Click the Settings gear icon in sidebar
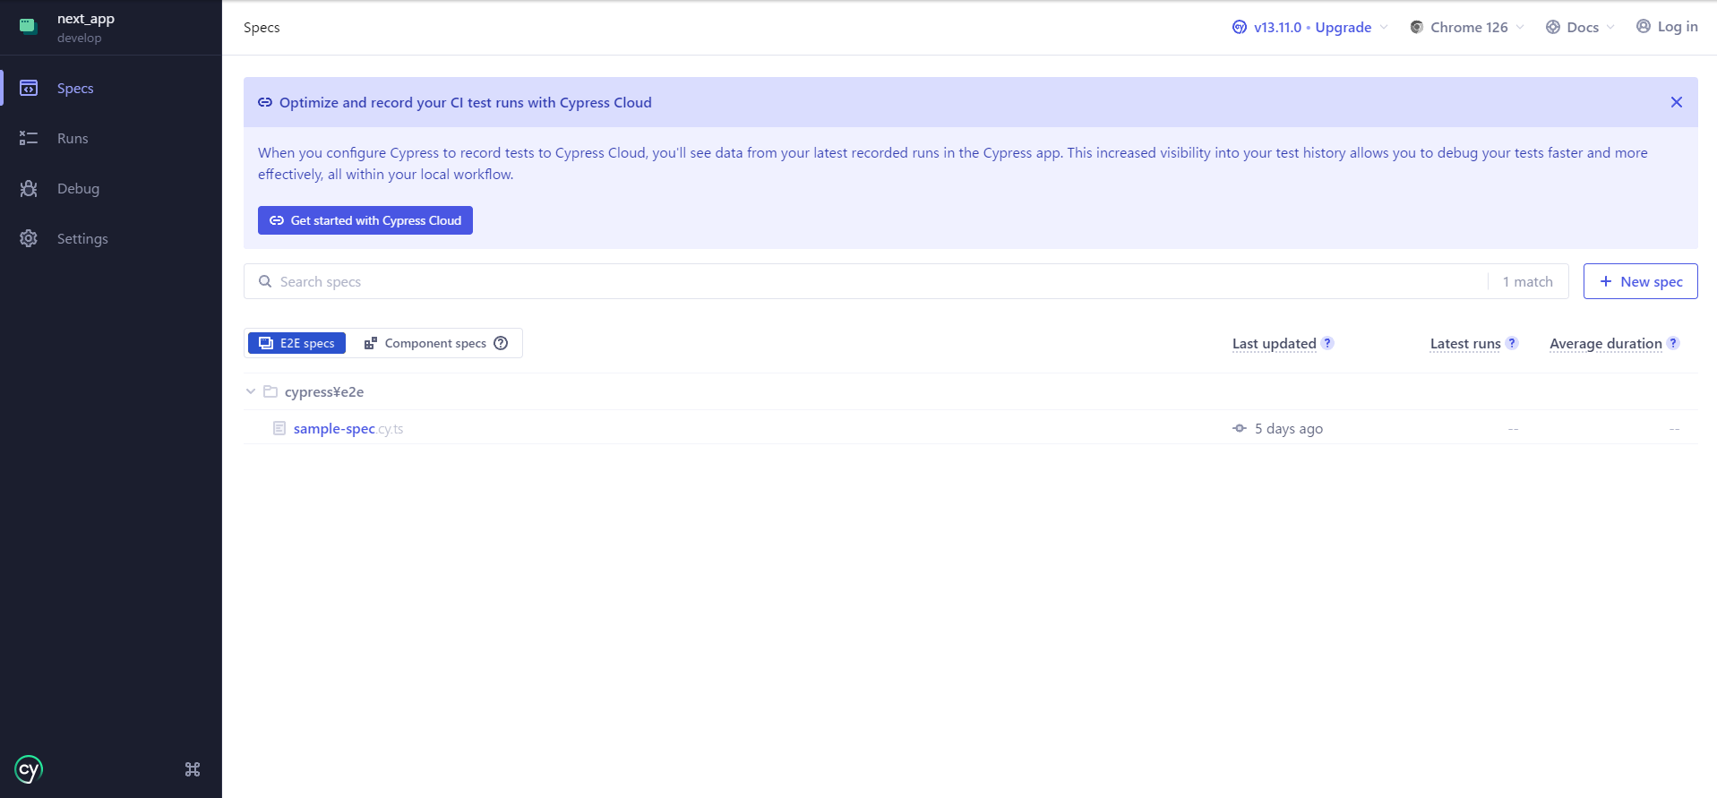Image resolution: width=1717 pixels, height=798 pixels. pyautogui.click(x=29, y=238)
